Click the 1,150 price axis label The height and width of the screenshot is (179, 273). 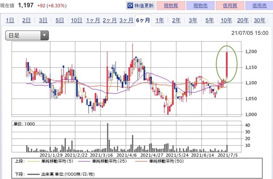click(x=251, y=67)
